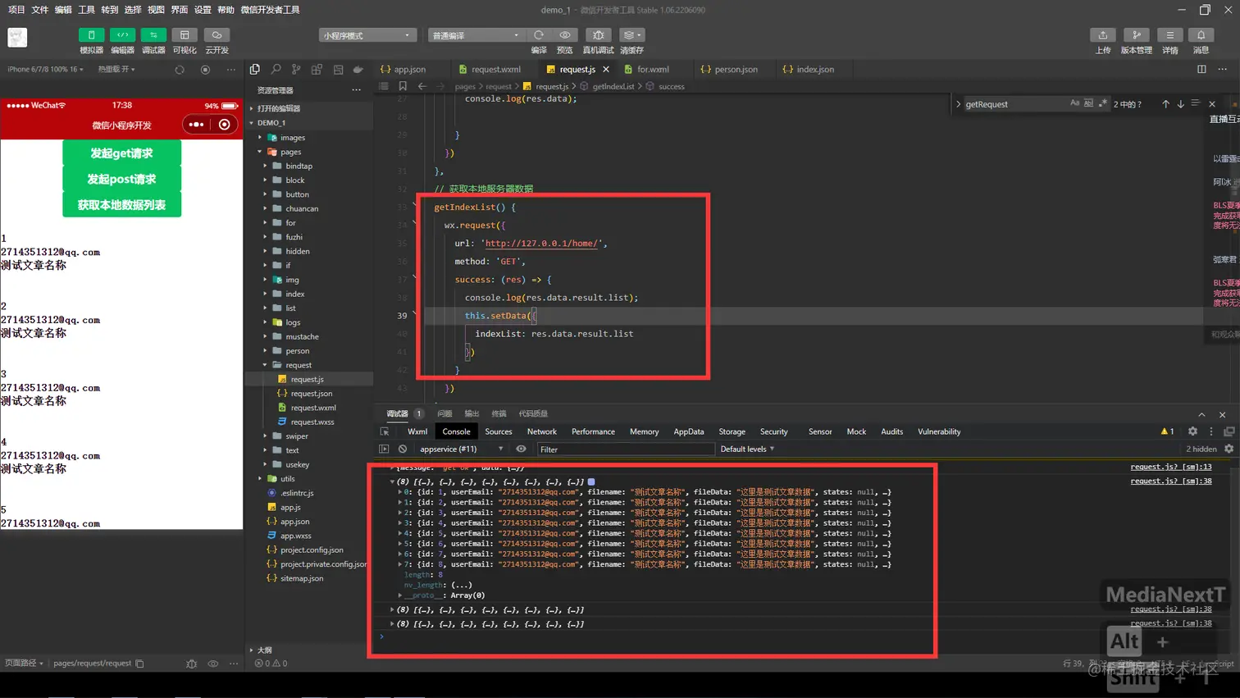This screenshot has height=698, width=1240.
Task: Click the 上传 upload icon
Action: (x=1103, y=35)
